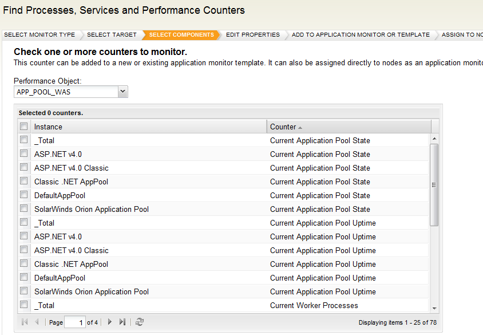Go to next page of counters

(x=110, y=322)
